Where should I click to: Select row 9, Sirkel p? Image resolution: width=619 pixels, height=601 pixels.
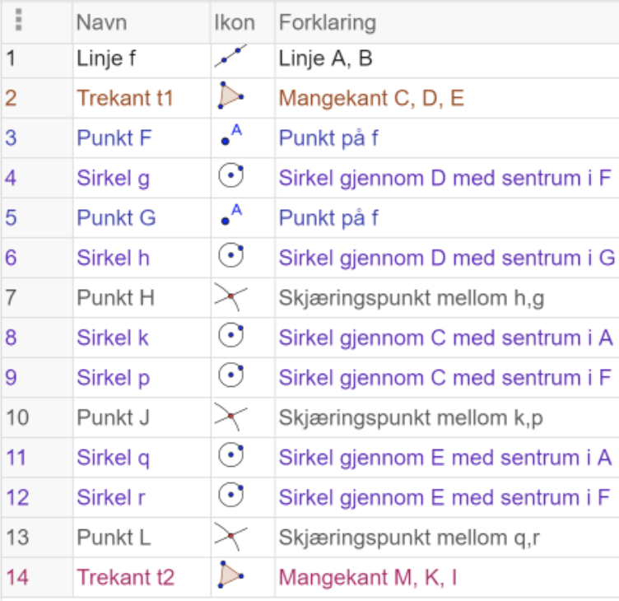(x=114, y=377)
